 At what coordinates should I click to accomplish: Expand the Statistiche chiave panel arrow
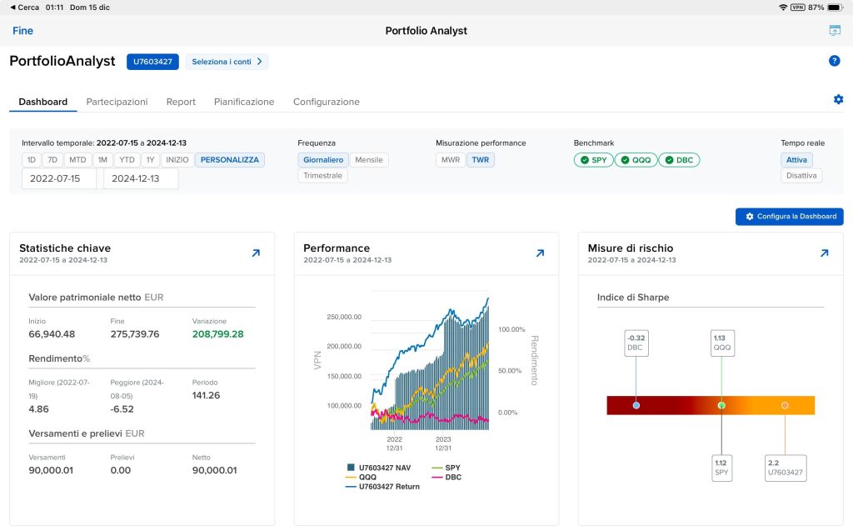click(255, 253)
